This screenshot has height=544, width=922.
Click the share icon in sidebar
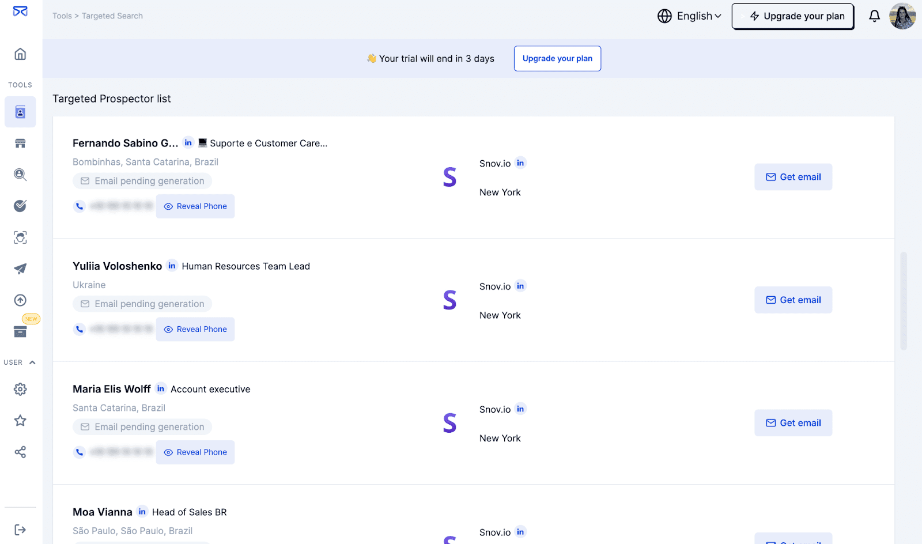(20, 452)
